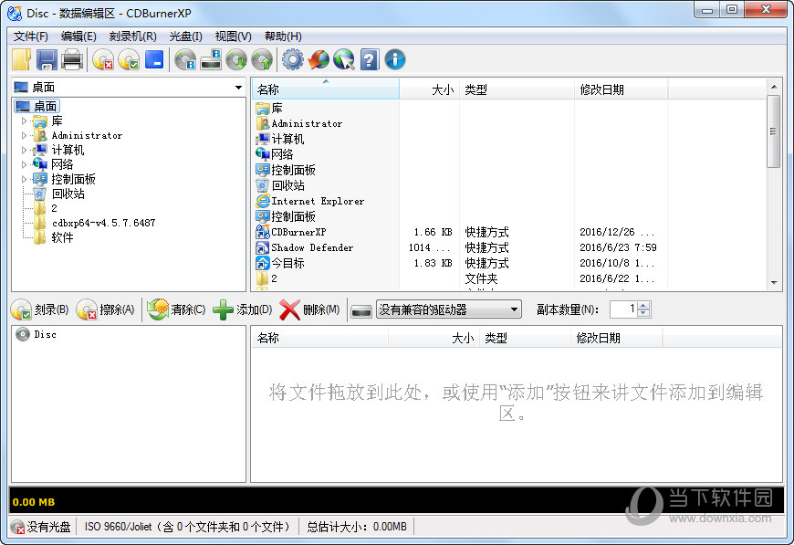Open the 视图(V) menu
Screen dimensions: 794x545
click(234, 37)
